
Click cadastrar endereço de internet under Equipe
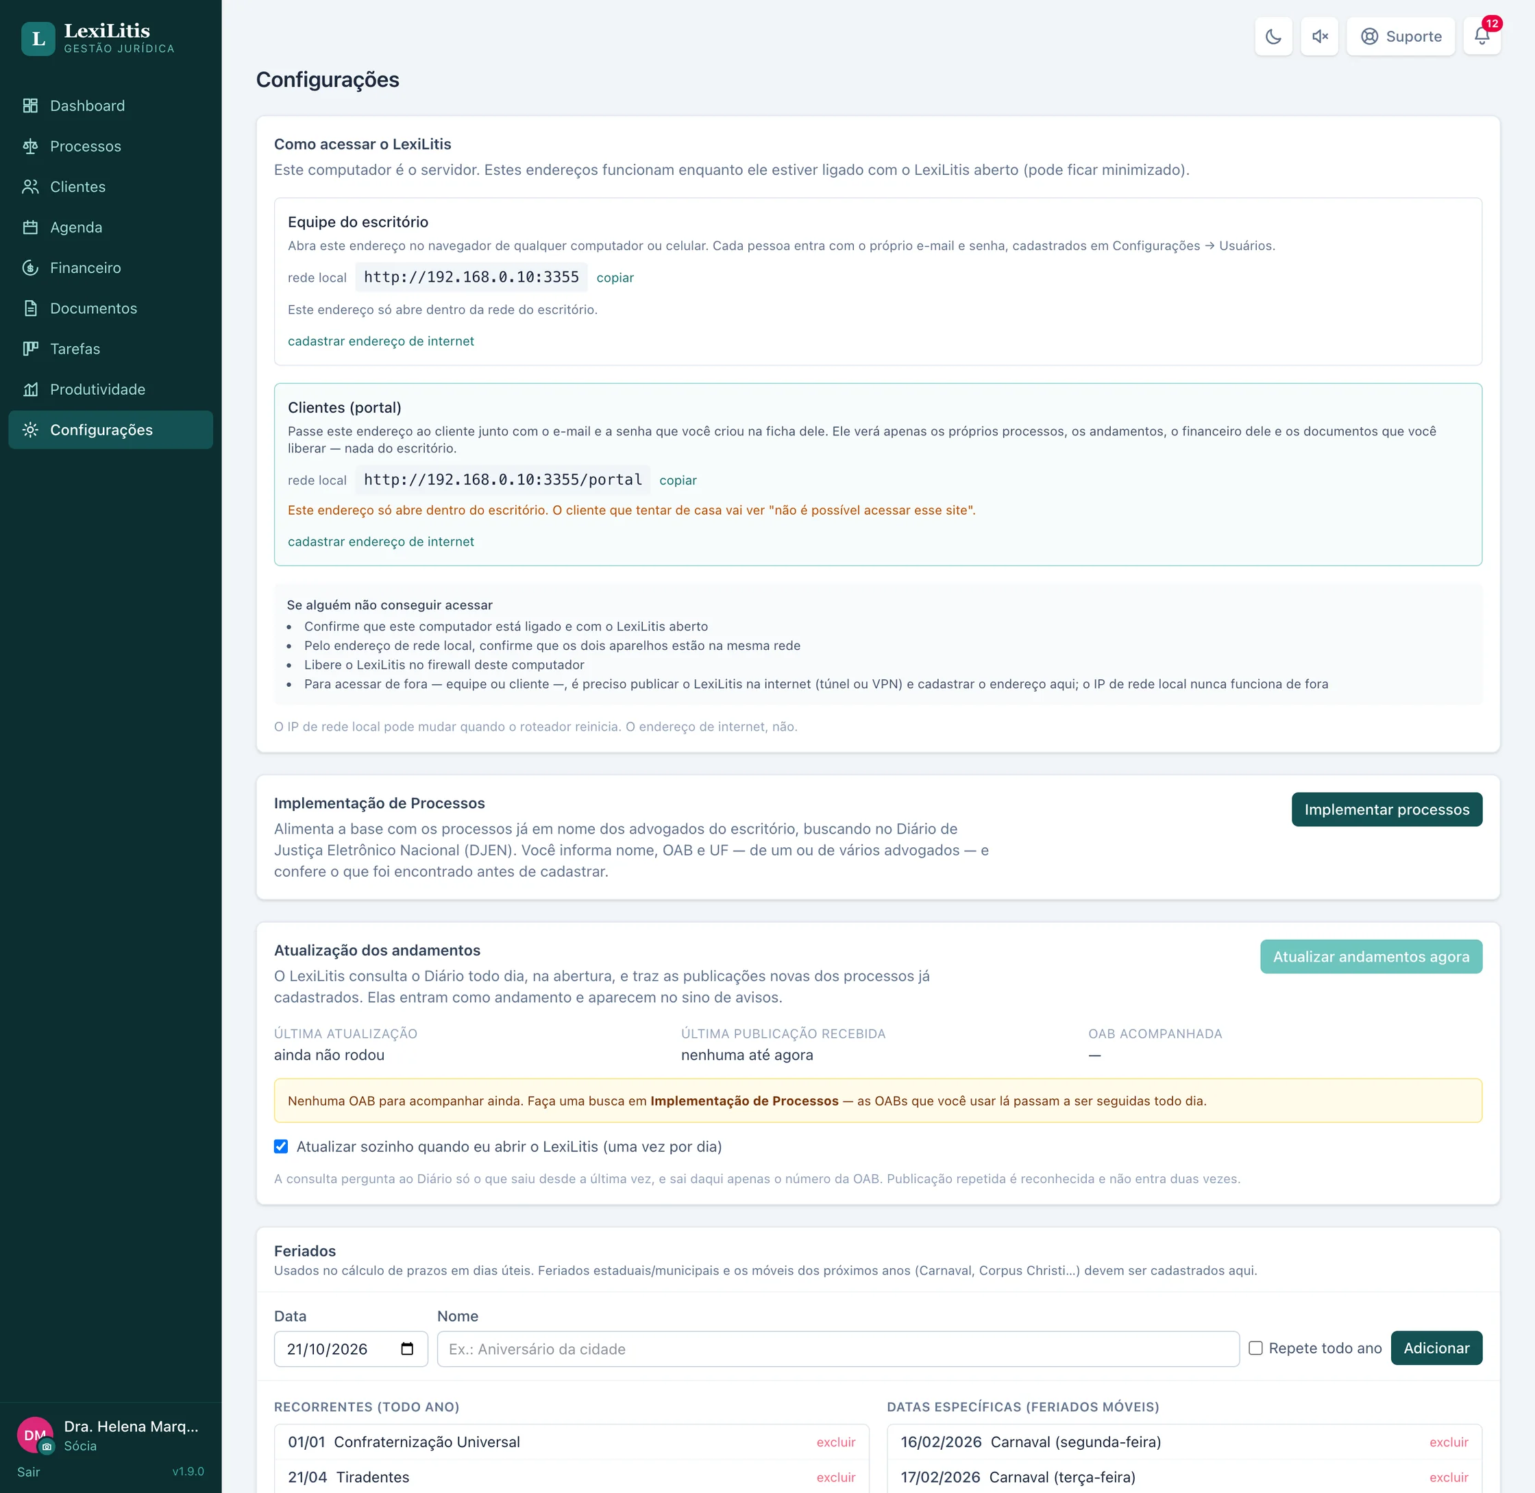(380, 341)
